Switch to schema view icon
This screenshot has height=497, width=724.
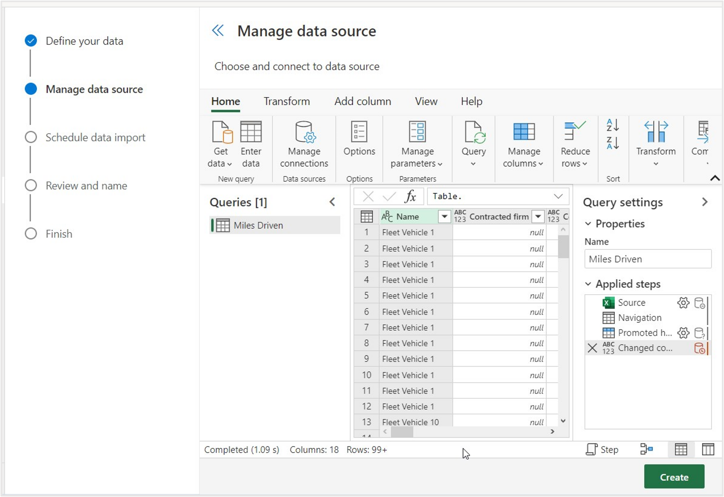pyautogui.click(x=708, y=449)
